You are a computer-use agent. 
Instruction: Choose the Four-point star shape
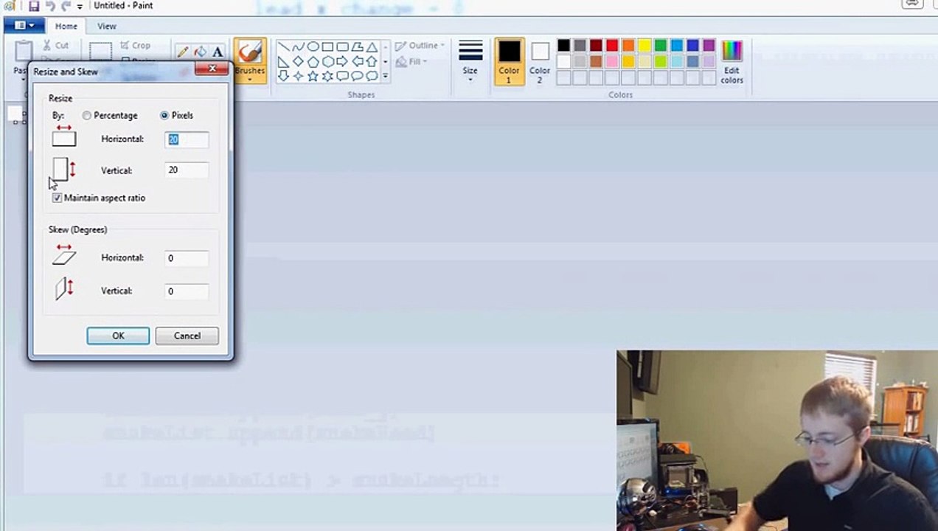(x=298, y=76)
